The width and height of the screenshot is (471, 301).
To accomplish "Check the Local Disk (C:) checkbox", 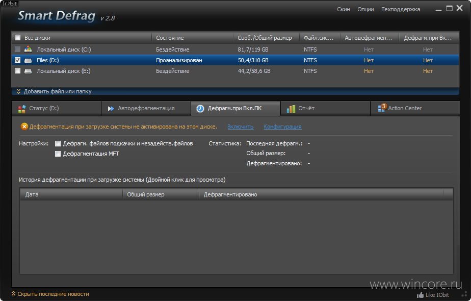I will point(18,49).
